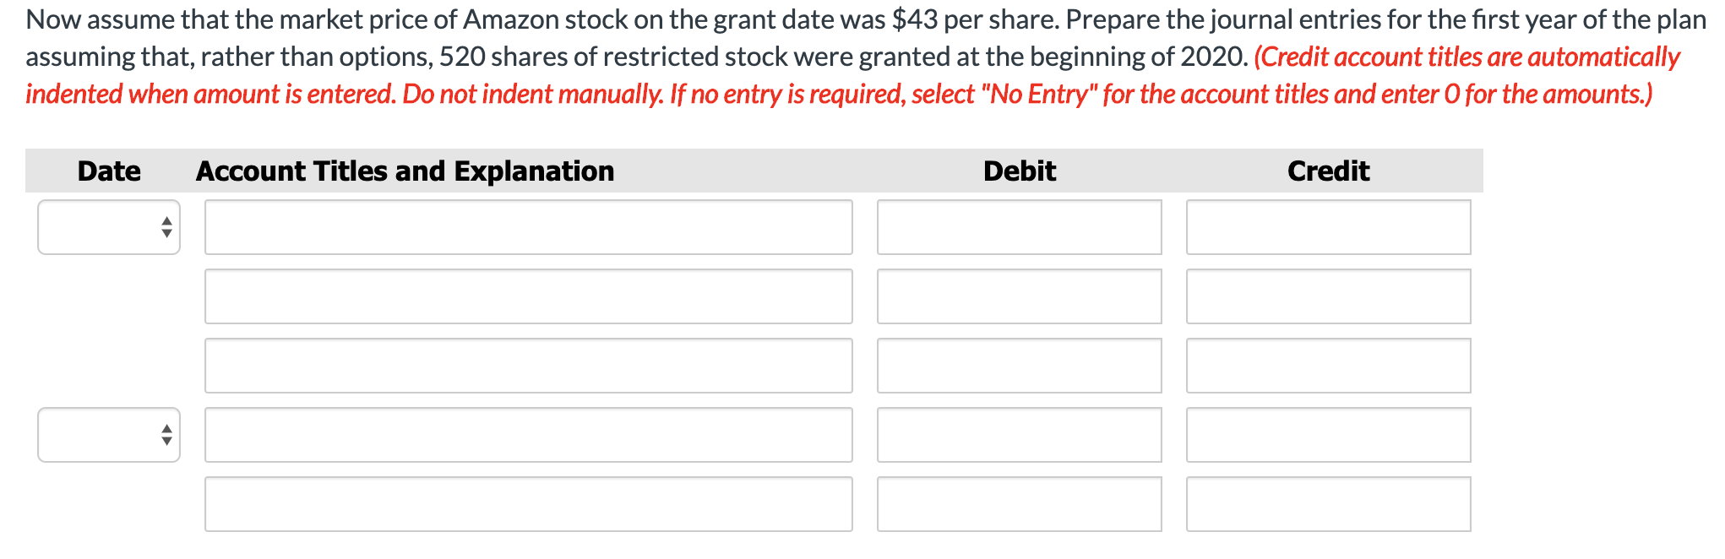Image resolution: width=1725 pixels, height=559 pixels.
Task: Click the last Account Titles entry field
Action: [x=527, y=503]
